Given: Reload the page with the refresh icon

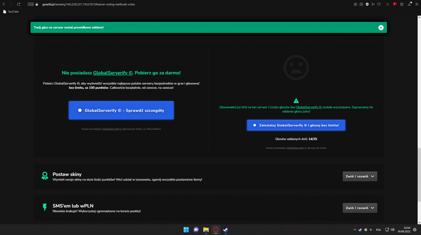Looking at the screenshot, I should (x=19, y=4).
